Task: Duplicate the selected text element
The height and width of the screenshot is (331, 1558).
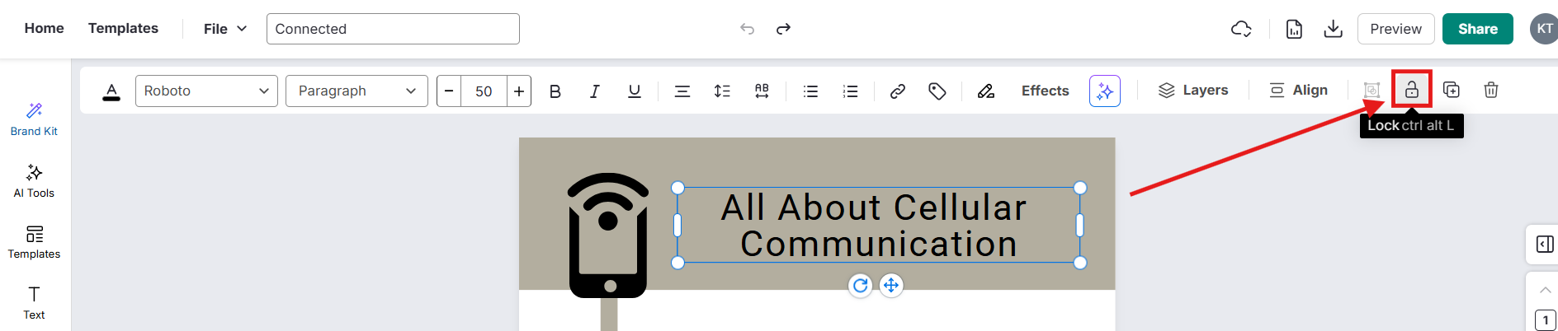Action: coord(1451,90)
